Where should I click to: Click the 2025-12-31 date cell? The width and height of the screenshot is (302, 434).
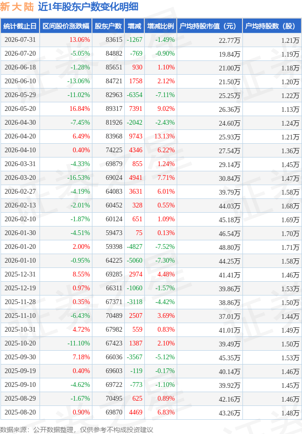[20, 274]
